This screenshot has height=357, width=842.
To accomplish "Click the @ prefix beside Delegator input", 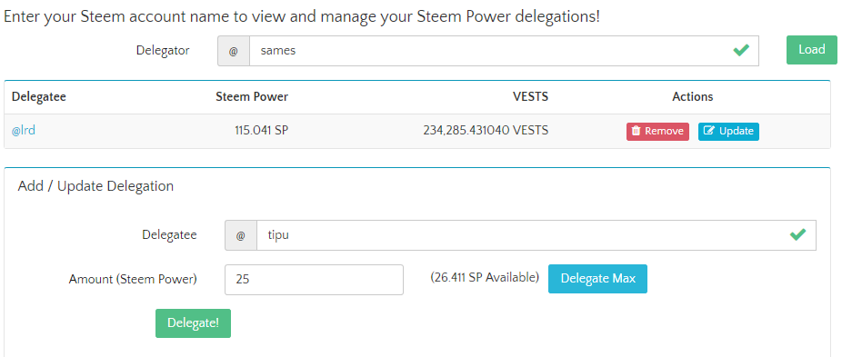I will coord(234,51).
